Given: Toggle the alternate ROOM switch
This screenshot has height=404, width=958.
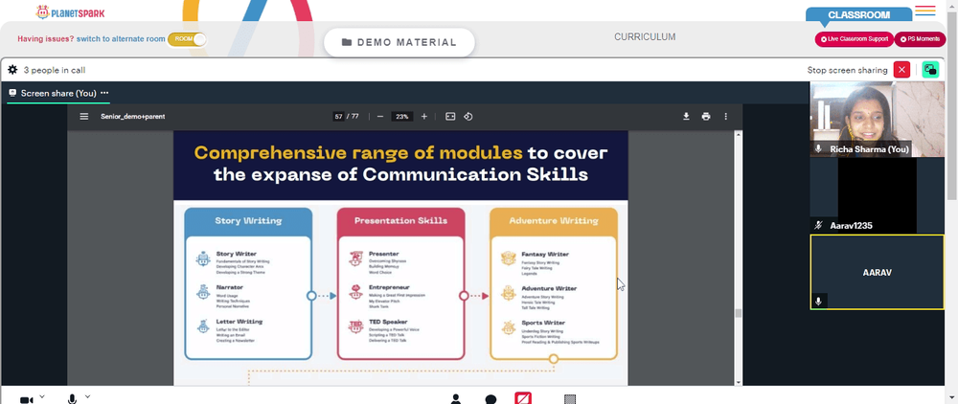Looking at the screenshot, I should [x=187, y=39].
